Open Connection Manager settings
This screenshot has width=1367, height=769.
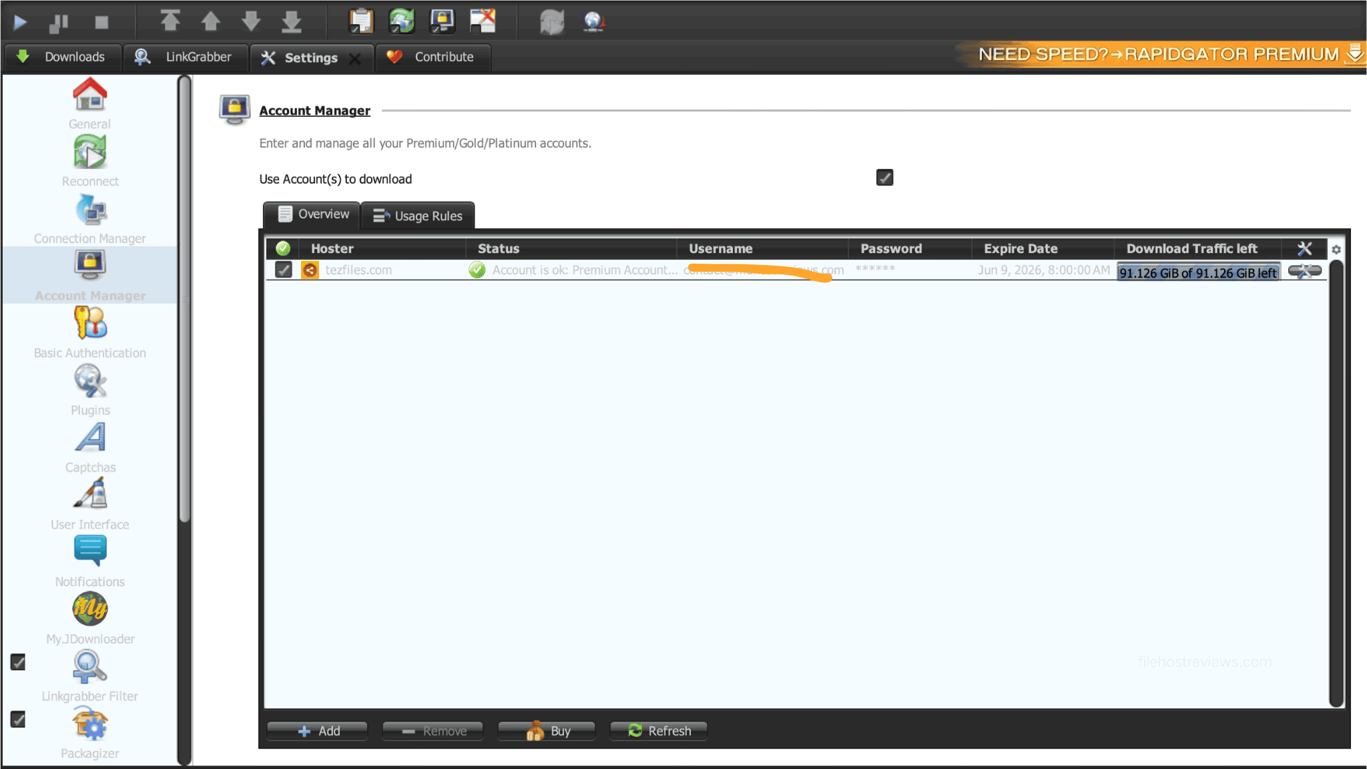click(89, 218)
